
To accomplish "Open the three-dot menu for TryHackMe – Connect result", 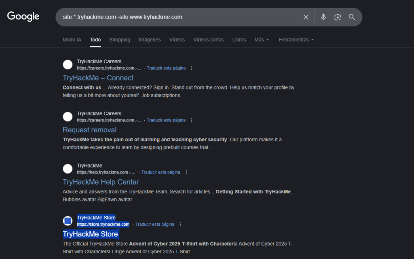I will coord(192,68).
